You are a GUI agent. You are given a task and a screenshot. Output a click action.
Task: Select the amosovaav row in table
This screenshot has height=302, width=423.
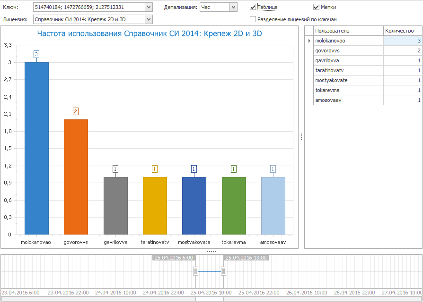pyautogui.click(x=348, y=100)
